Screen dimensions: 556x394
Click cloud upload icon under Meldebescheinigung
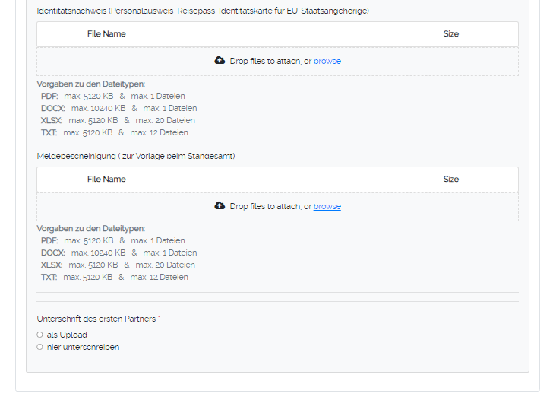[x=220, y=206]
